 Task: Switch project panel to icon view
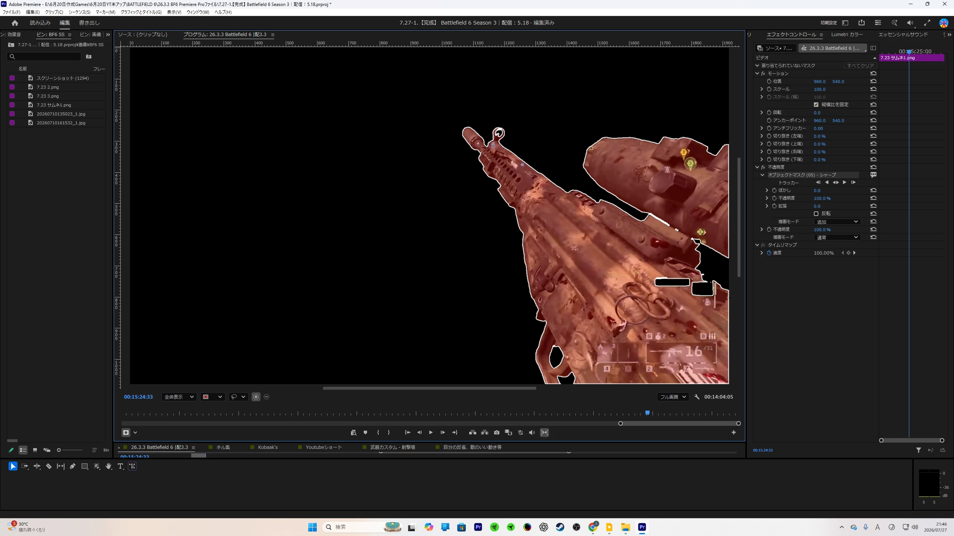(35, 450)
